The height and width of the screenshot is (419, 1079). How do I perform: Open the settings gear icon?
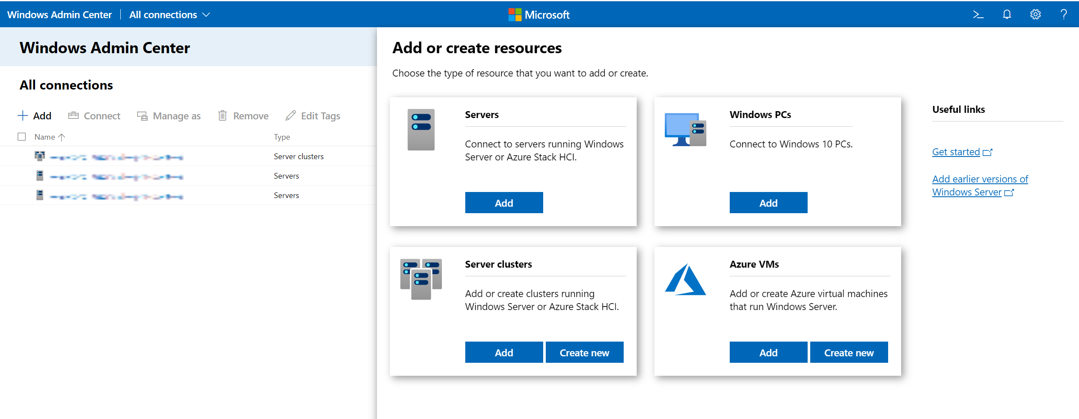1035,15
